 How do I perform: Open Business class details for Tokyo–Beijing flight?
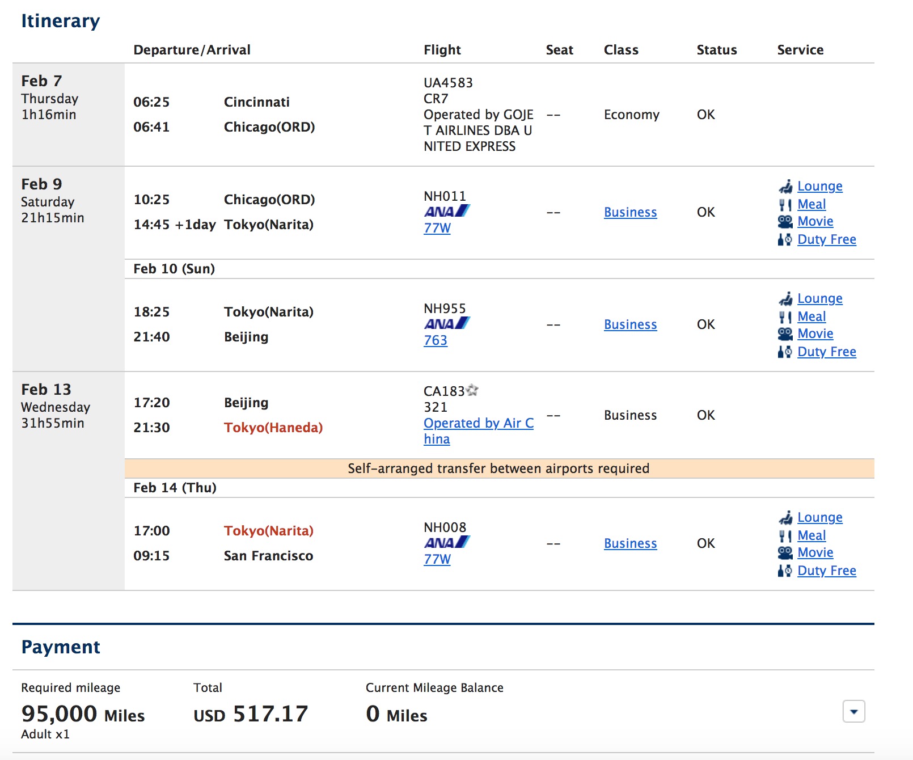[630, 324]
